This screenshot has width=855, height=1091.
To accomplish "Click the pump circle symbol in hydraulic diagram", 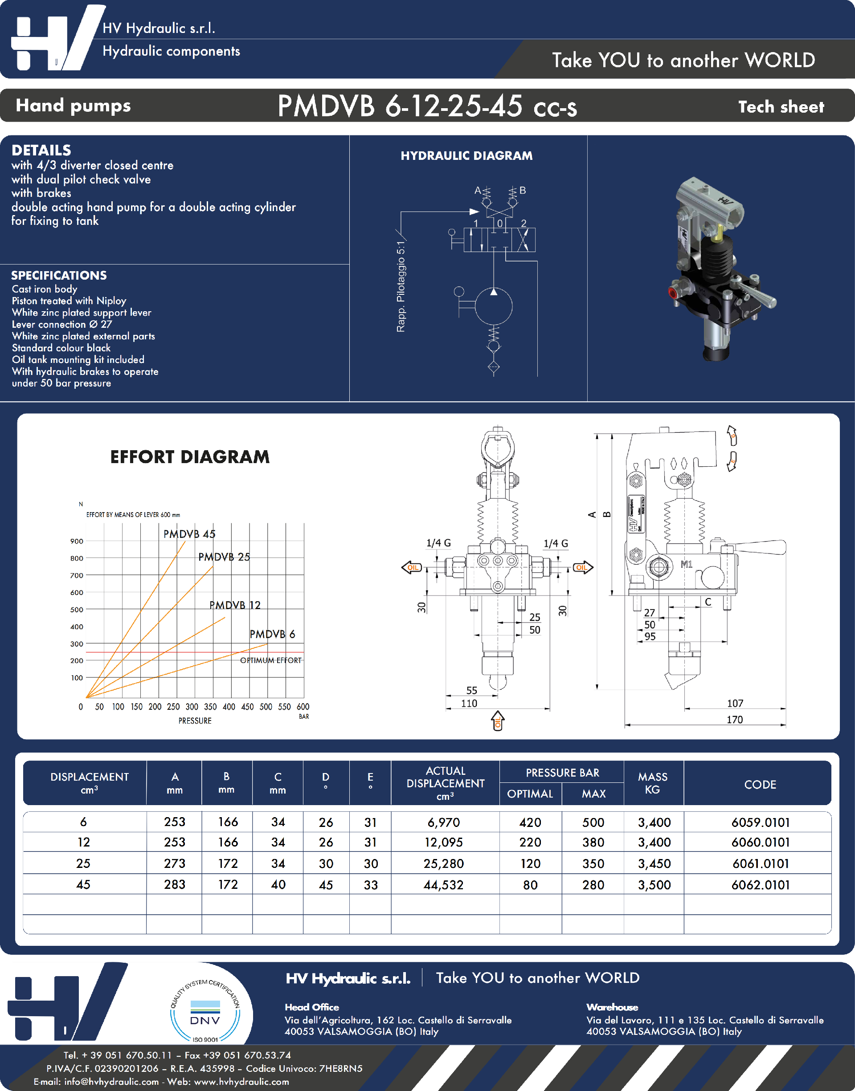I will tap(494, 306).
